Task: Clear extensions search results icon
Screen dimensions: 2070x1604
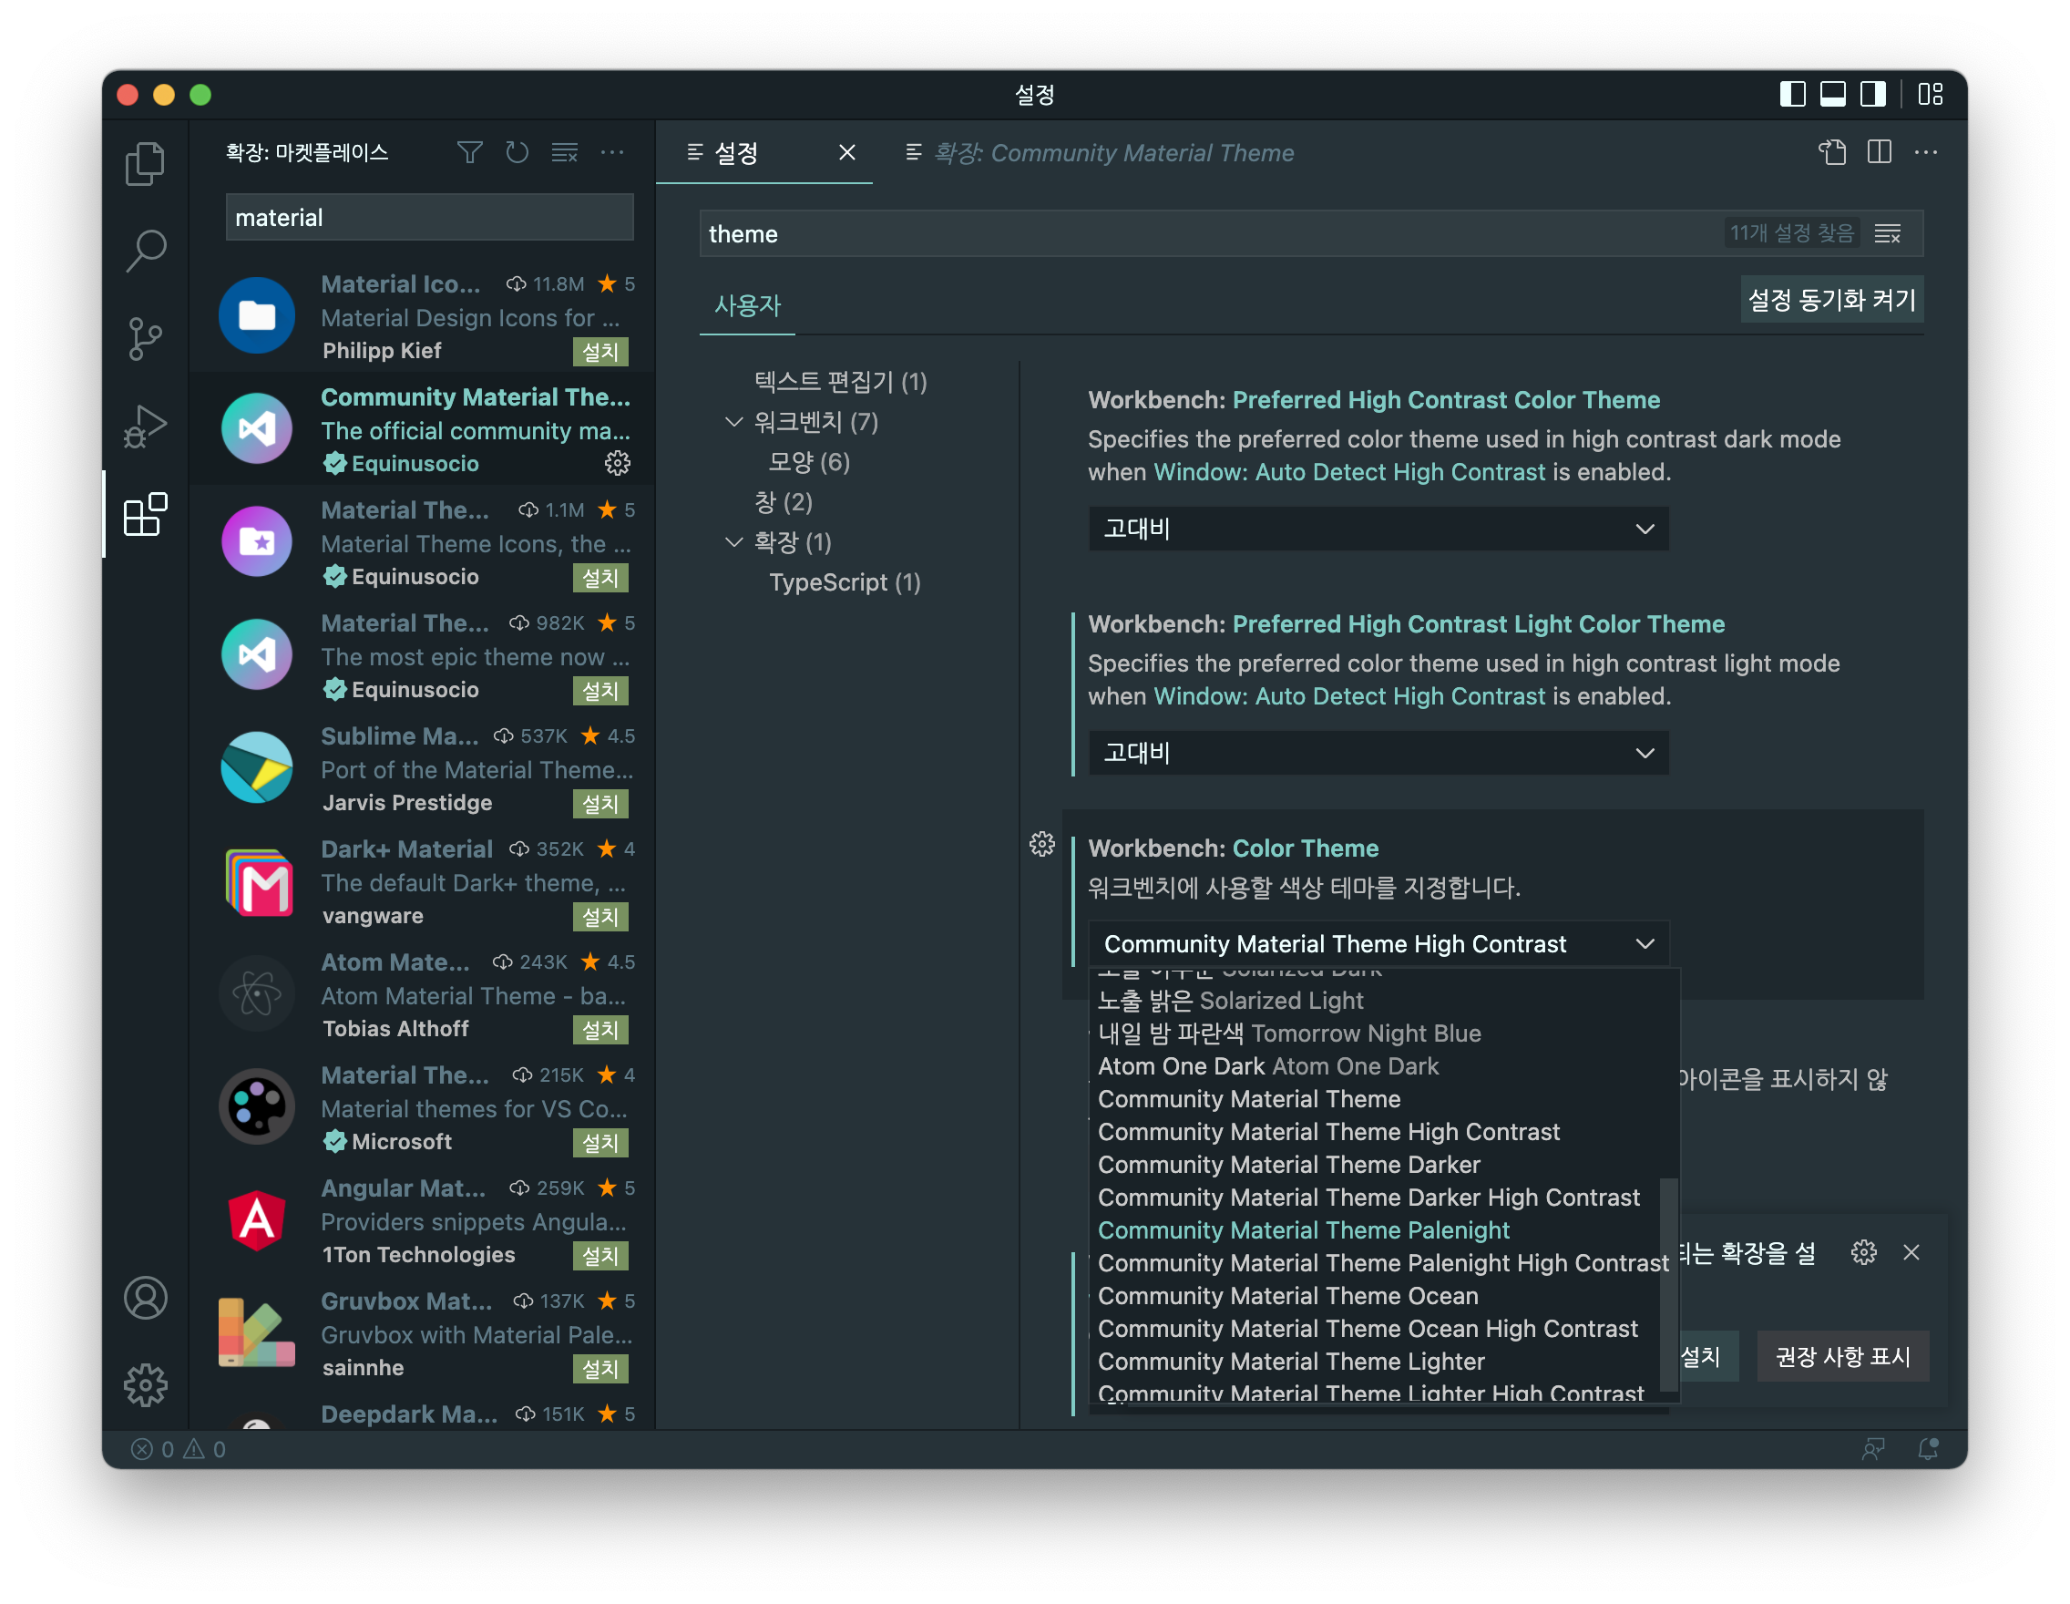Action: point(565,152)
